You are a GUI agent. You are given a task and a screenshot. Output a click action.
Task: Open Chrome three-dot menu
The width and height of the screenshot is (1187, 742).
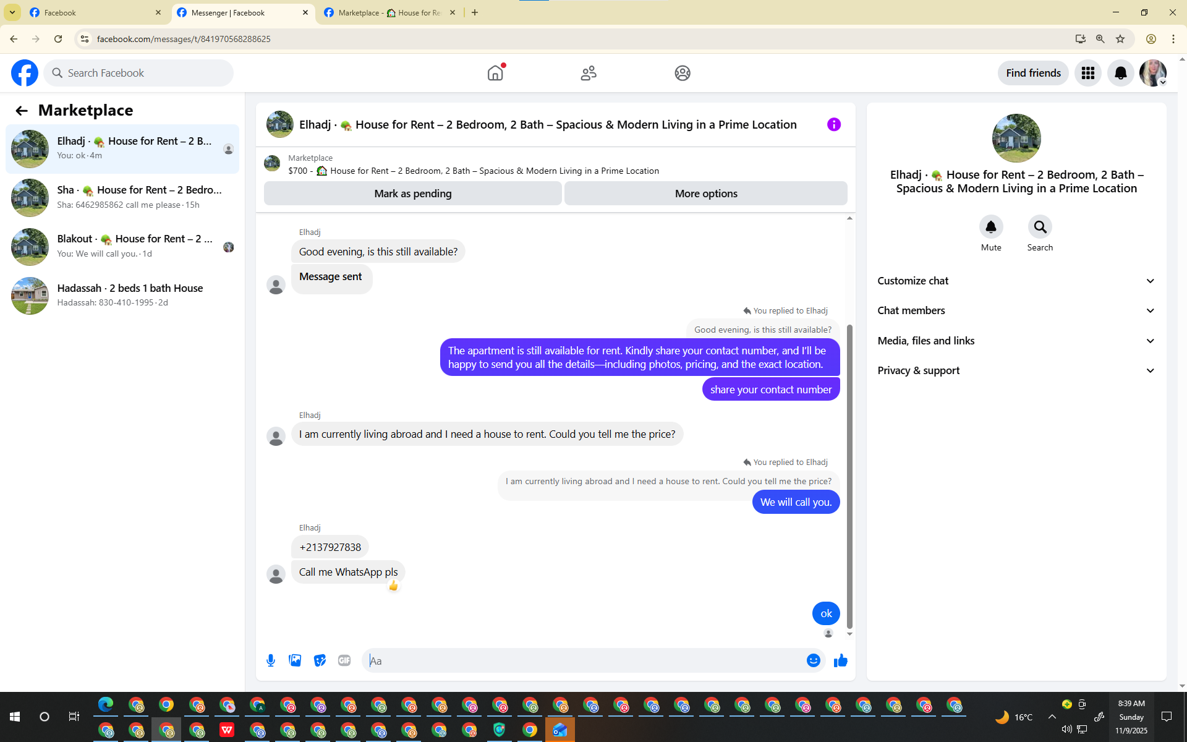(1173, 39)
